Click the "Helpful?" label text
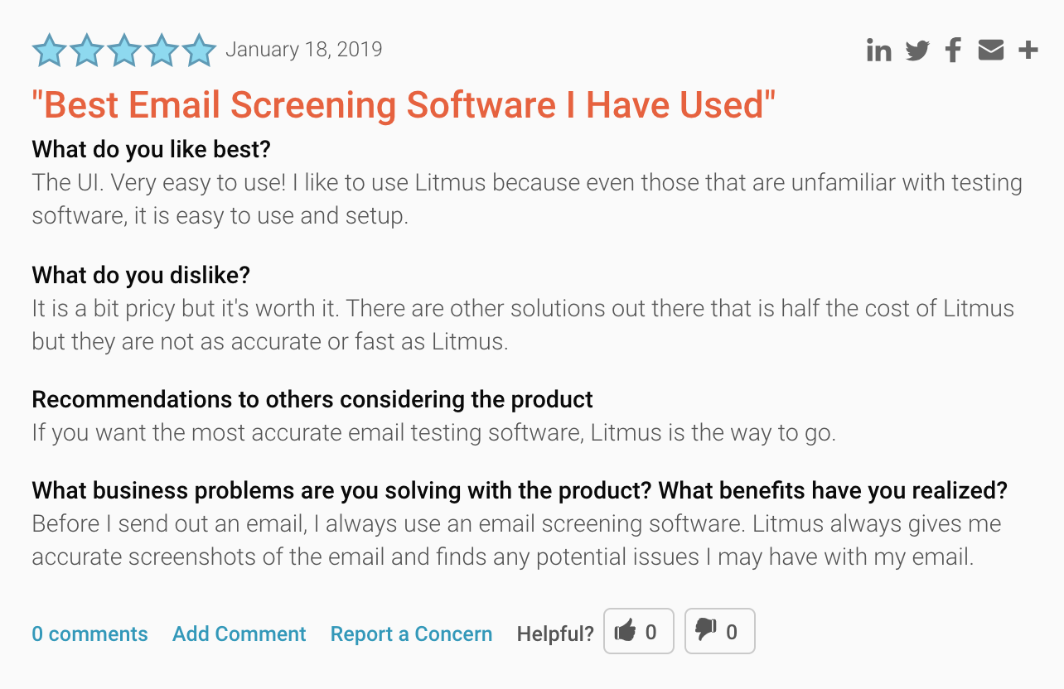 click(x=555, y=634)
